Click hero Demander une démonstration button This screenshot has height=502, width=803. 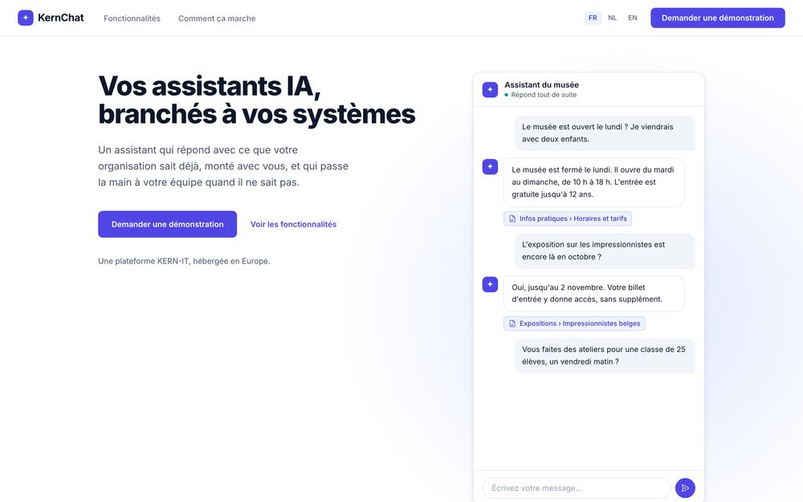coord(168,224)
